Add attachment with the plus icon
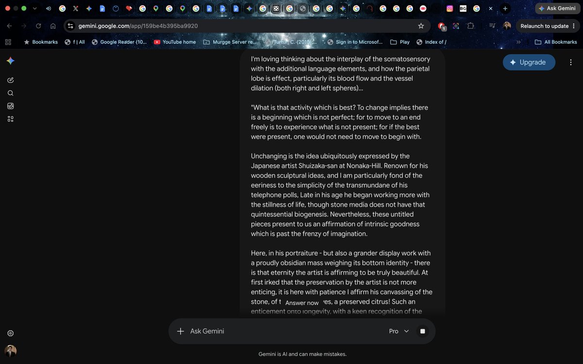Image resolution: width=583 pixels, height=364 pixels. point(180,331)
